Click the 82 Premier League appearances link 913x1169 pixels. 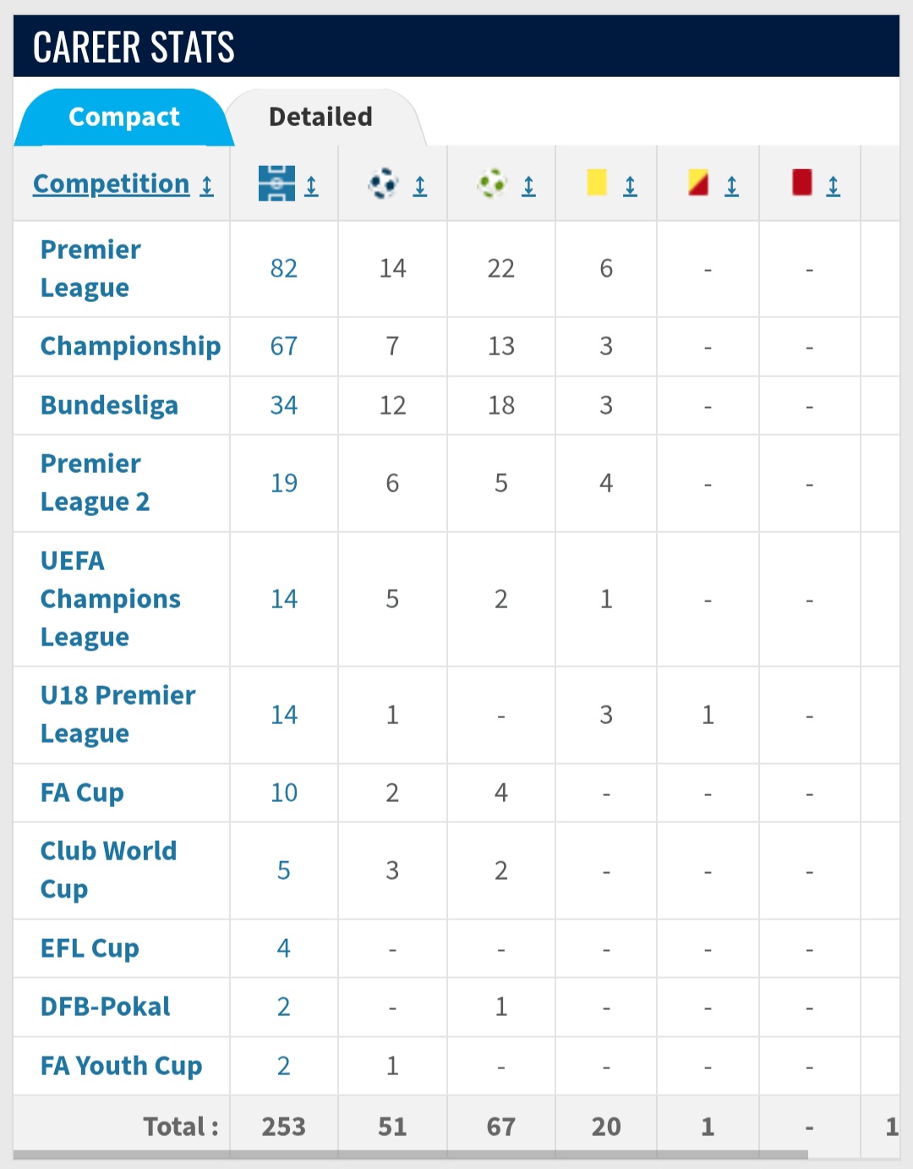click(283, 269)
